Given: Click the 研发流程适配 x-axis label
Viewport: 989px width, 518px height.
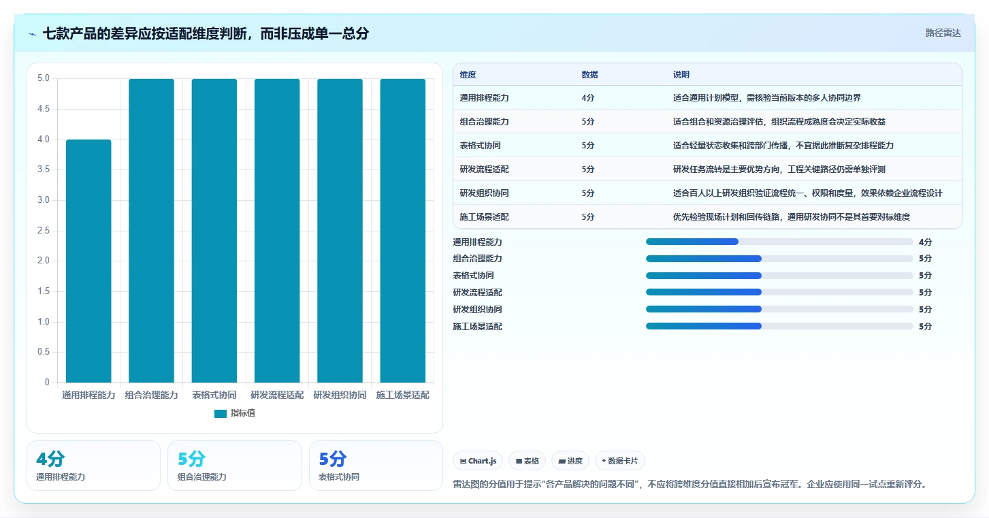Looking at the screenshot, I should click(x=277, y=395).
